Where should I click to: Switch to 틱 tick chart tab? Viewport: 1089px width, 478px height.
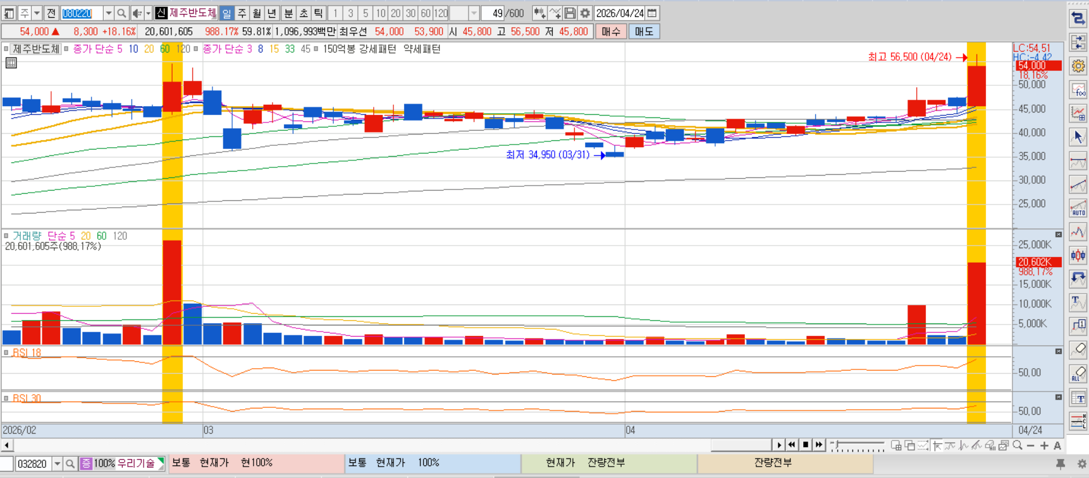[x=319, y=13]
